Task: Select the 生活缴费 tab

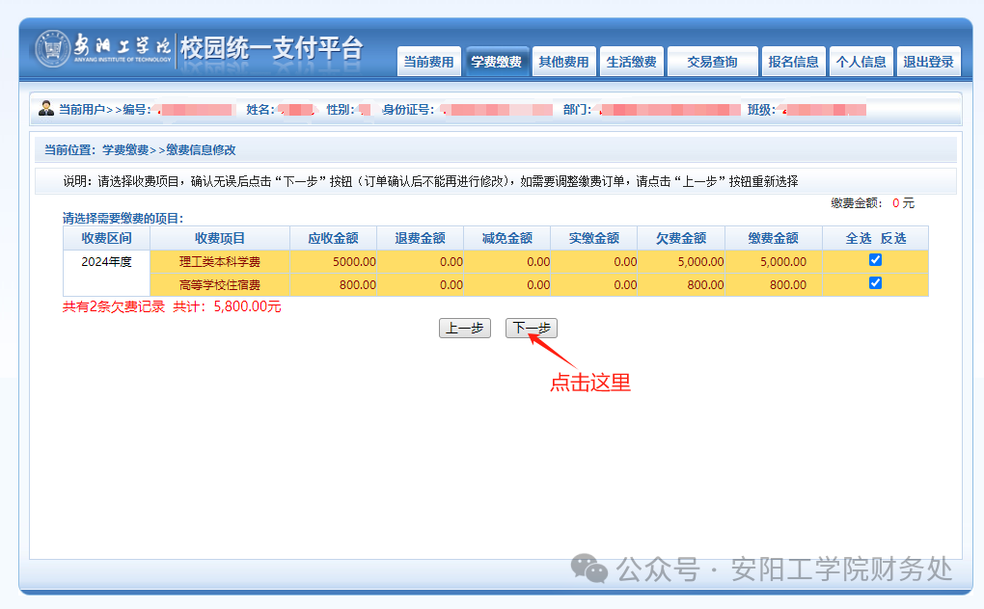Action: 631,62
